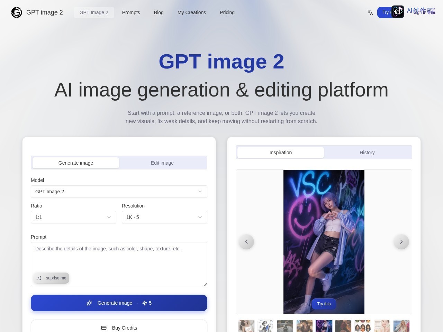The width and height of the screenshot is (443, 332).
Task: Click 'AI image generation & editing platform' heading
Action: click(x=221, y=90)
